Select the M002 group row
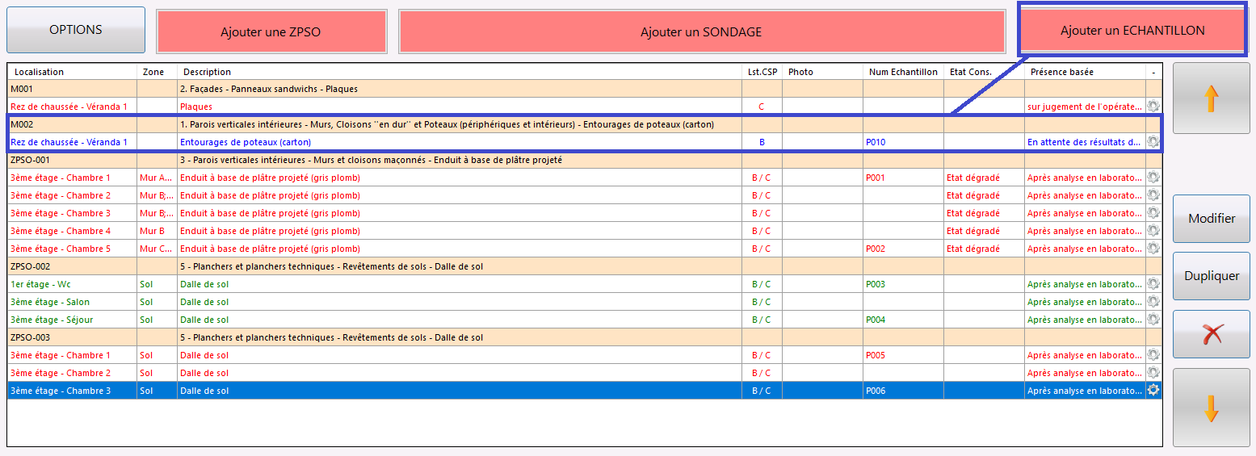This screenshot has width=1256, height=456. click(x=585, y=124)
